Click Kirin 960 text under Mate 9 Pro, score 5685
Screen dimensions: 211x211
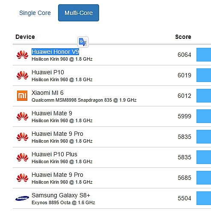(x=62, y=182)
